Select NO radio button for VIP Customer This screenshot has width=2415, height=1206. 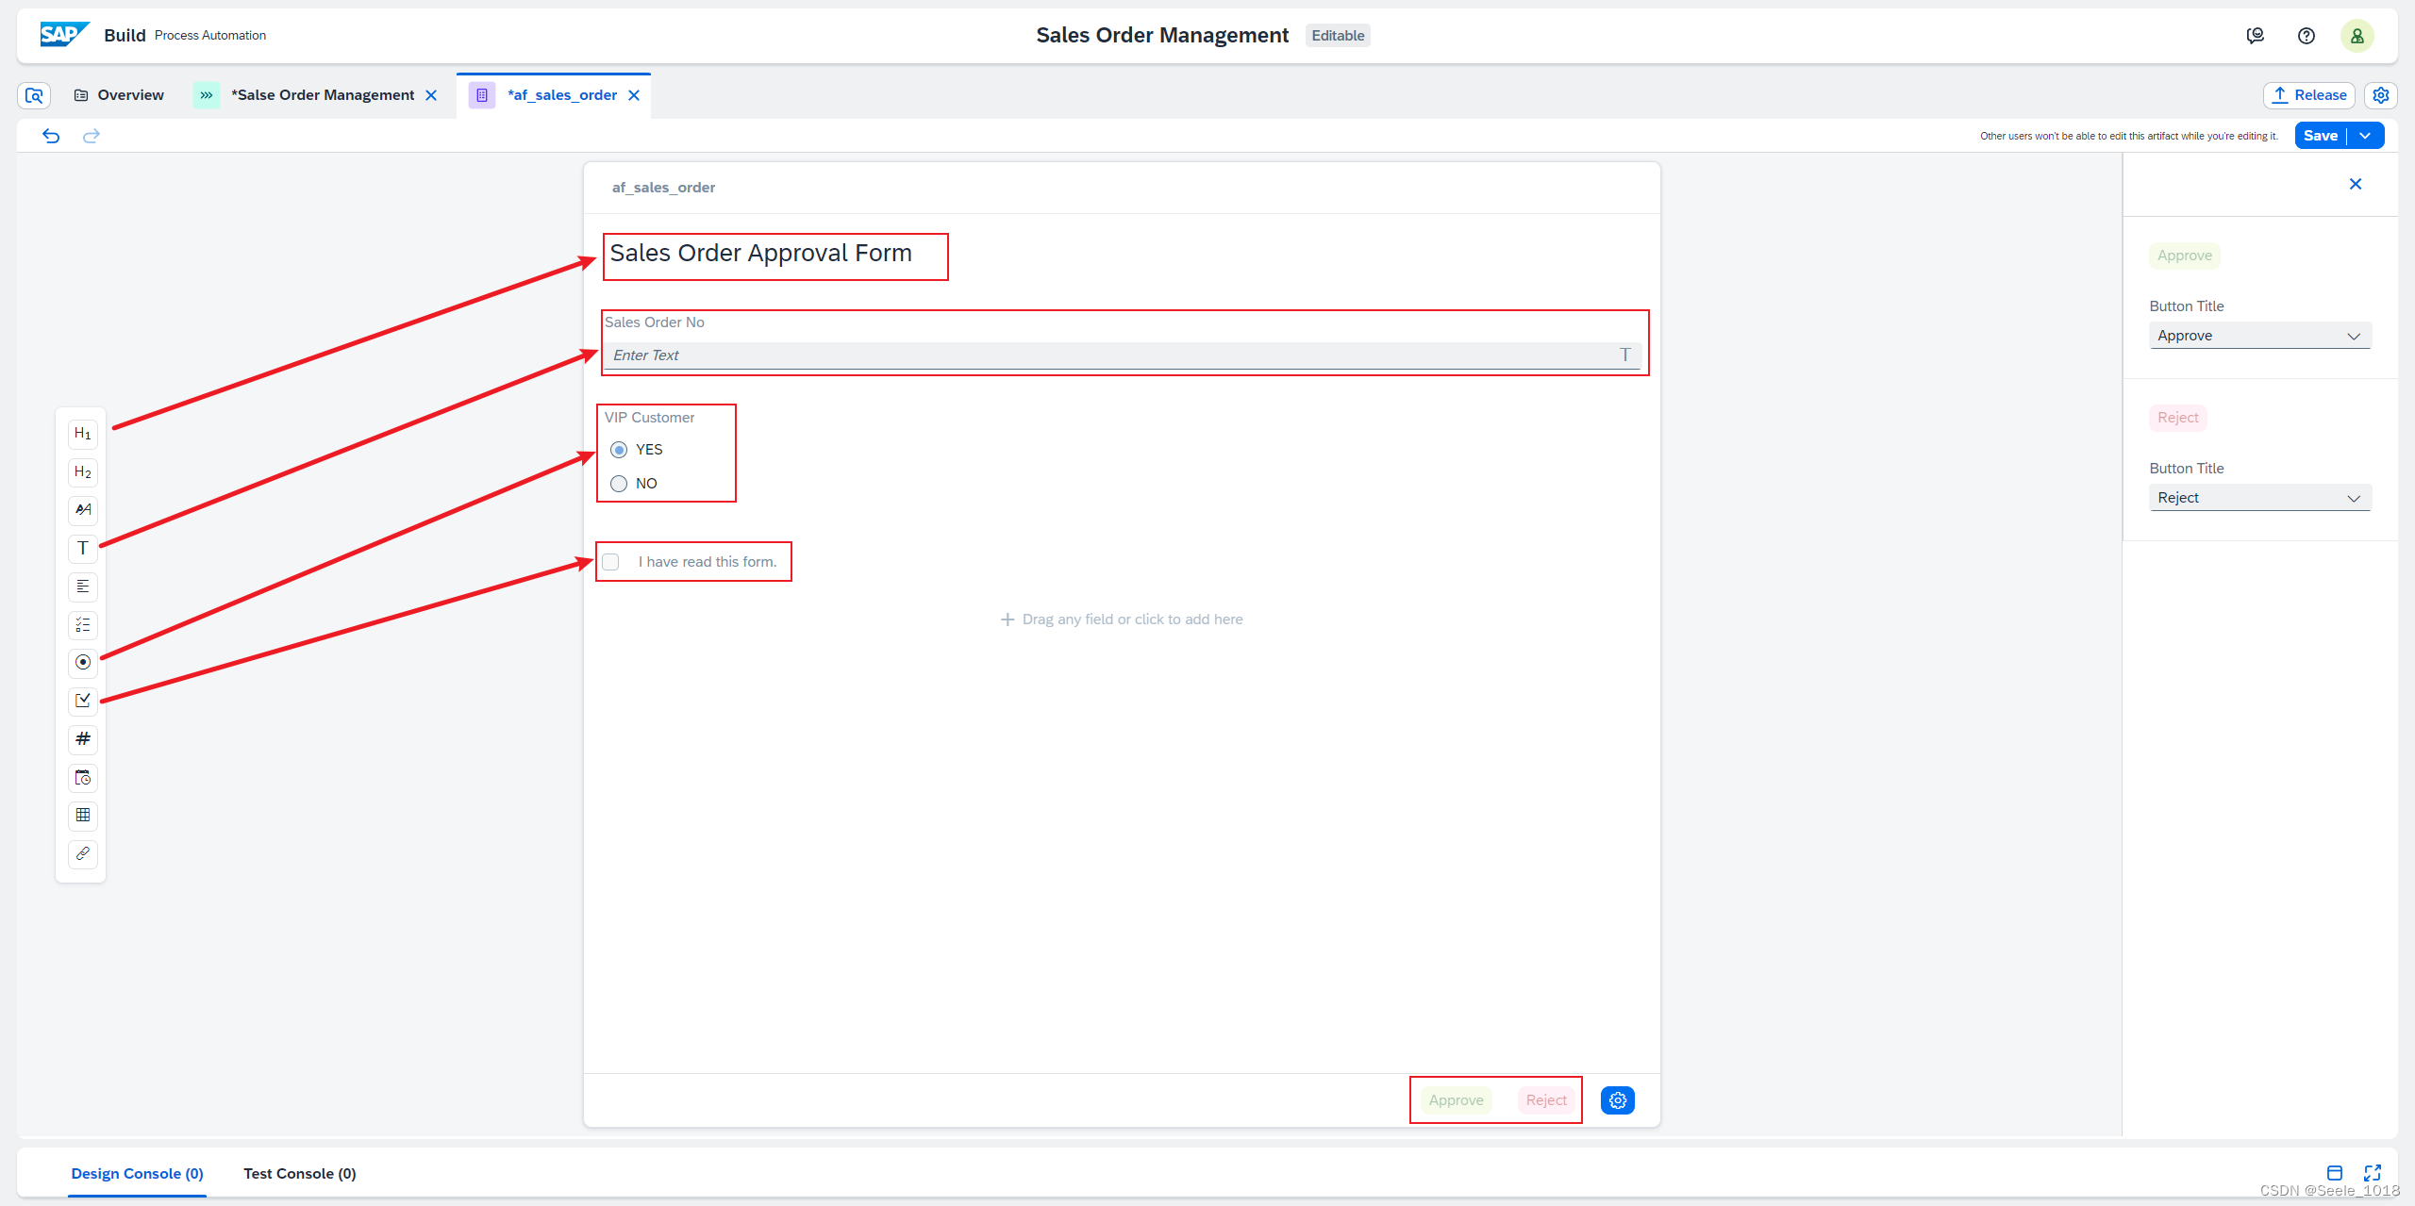pyautogui.click(x=616, y=484)
